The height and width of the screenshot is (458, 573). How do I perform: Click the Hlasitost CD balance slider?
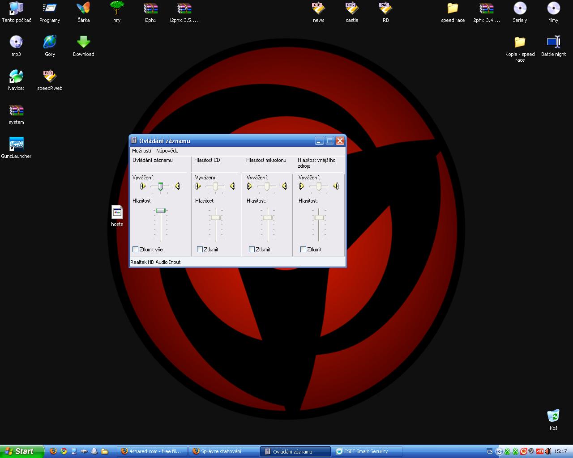click(x=215, y=187)
